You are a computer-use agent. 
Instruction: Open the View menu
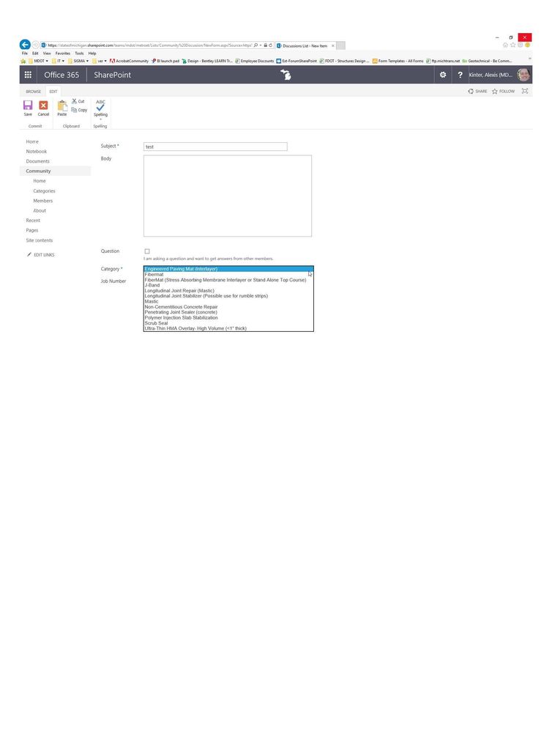tap(47, 53)
